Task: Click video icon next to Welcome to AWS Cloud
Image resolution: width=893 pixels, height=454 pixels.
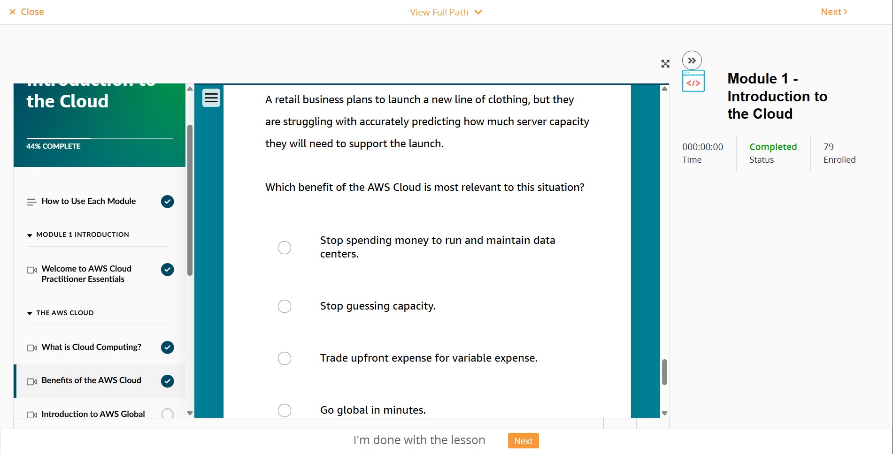Action: pyautogui.click(x=32, y=270)
